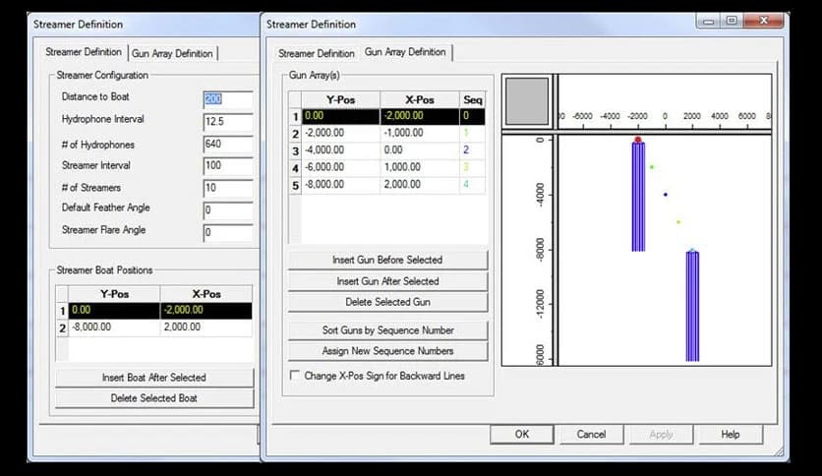This screenshot has height=476, width=822.
Task: Edit the Hydrophone Interval field
Action: [228, 122]
